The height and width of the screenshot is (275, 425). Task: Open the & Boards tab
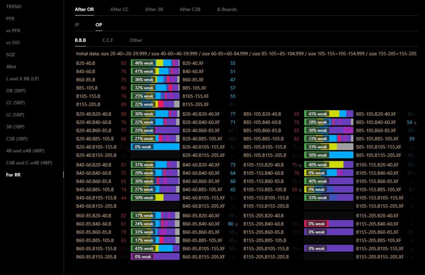tap(227, 9)
